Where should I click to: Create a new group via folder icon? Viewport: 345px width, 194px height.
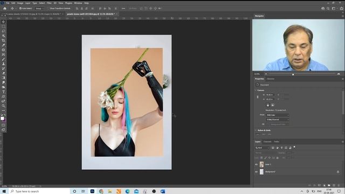pyautogui.click(x=329, y=185)
